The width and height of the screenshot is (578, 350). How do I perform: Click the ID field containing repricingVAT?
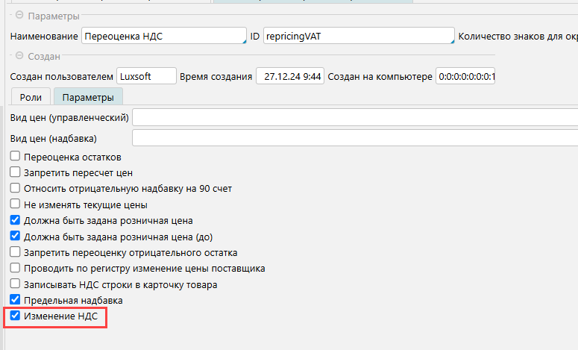(x=358, y=36)
